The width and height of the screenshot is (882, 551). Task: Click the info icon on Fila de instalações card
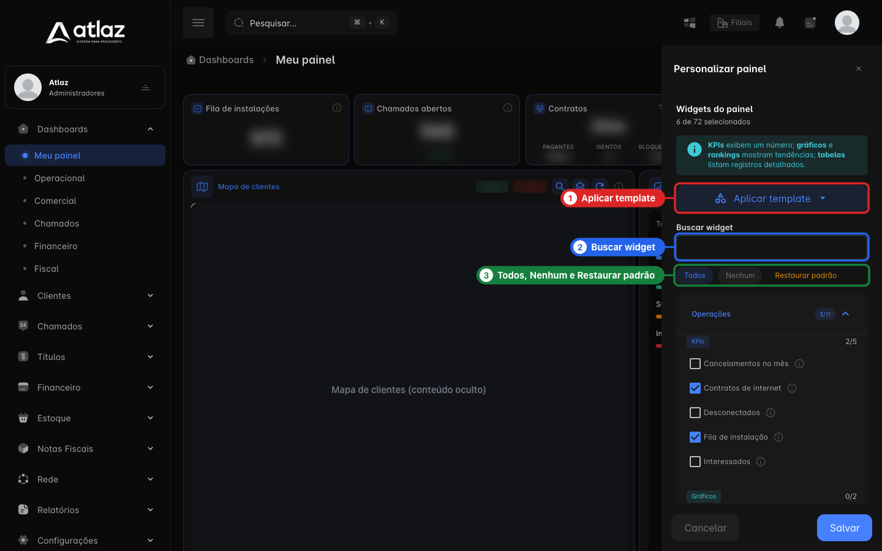click(337, 108)
